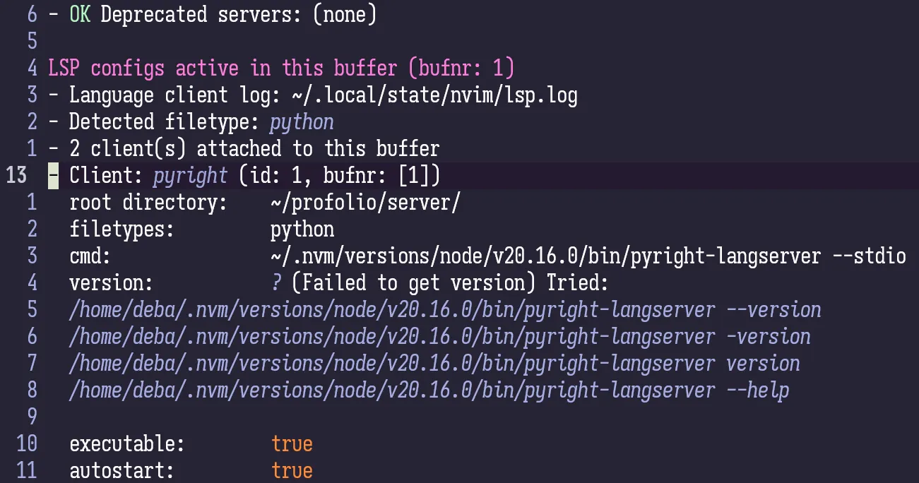Click the detected filetype value python

(x=302, y=122)
